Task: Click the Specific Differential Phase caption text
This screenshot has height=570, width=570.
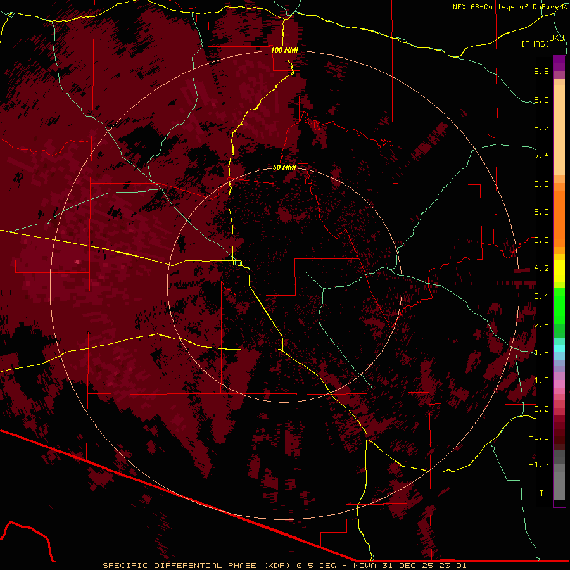Action: 284,566
